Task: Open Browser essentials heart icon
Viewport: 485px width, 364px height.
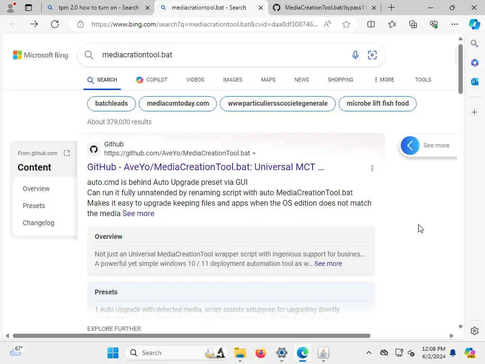Action: (x=434, y=24)
